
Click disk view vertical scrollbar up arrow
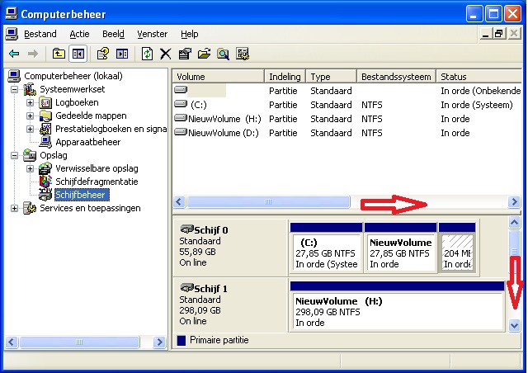click(x=514, y=222)
